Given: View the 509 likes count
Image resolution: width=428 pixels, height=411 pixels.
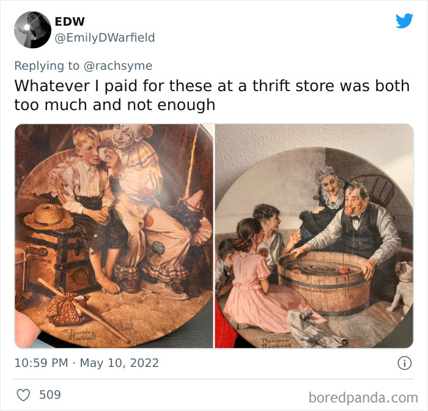Looking at the screenshot, I should [50, 395].
